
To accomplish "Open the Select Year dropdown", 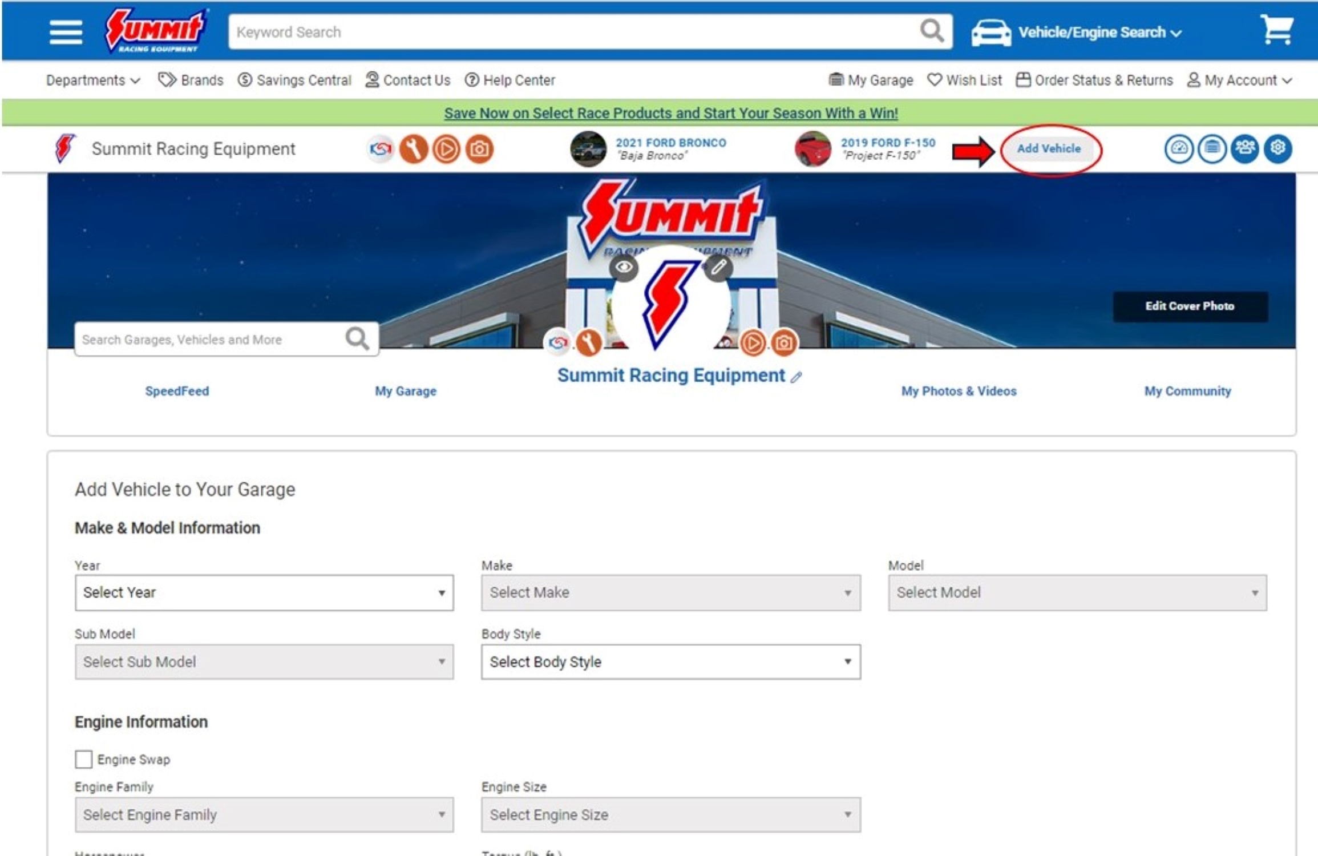I will click(264, 592).
